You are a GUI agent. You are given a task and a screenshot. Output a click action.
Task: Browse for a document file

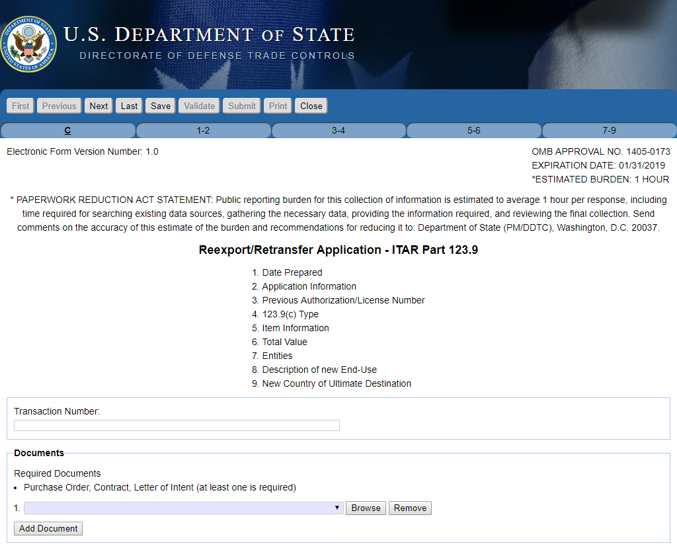[366, 508]
